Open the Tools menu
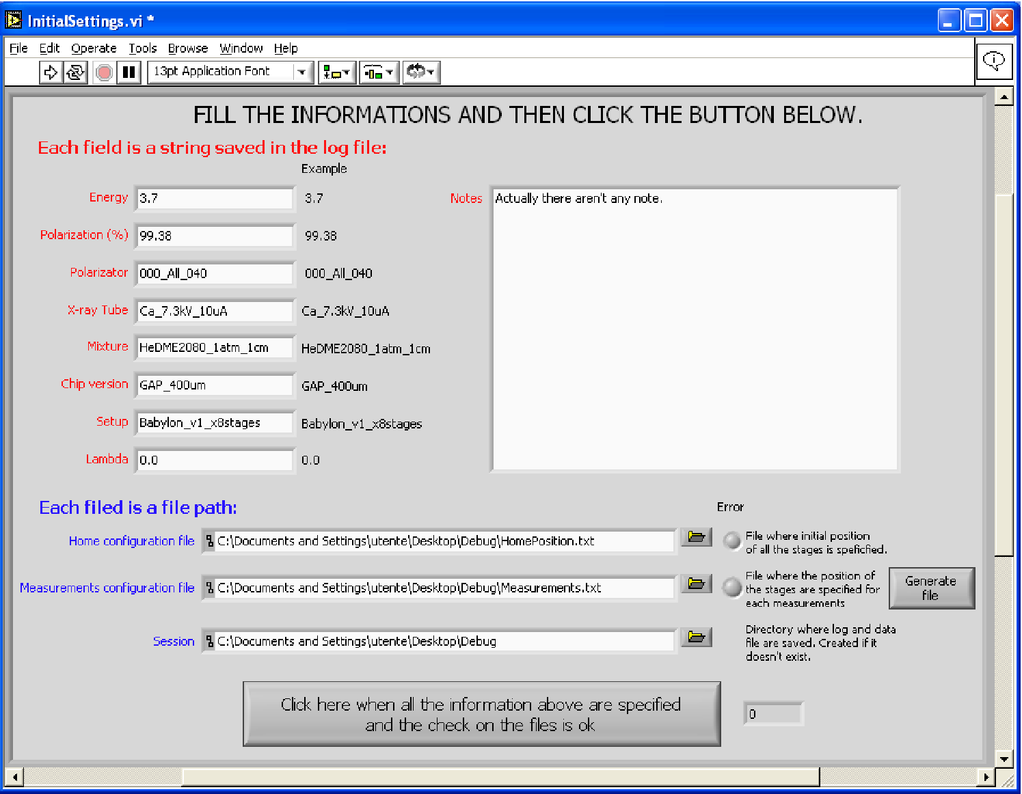 point(143,49)
